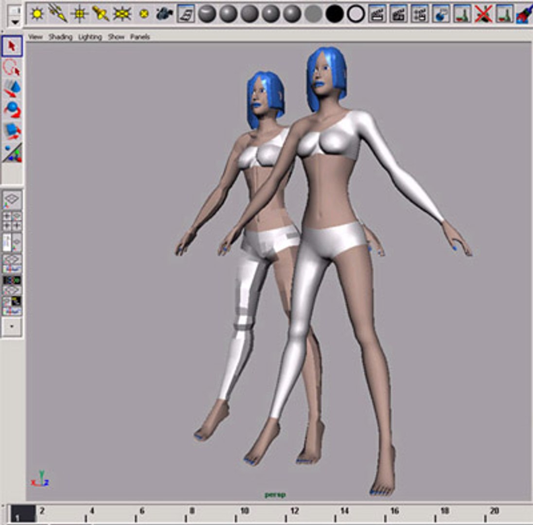Jump to frame 20 on timeline
This screenshot has width=533, height=525.
click(494, 511)
